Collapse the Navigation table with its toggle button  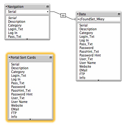[47, 7]
